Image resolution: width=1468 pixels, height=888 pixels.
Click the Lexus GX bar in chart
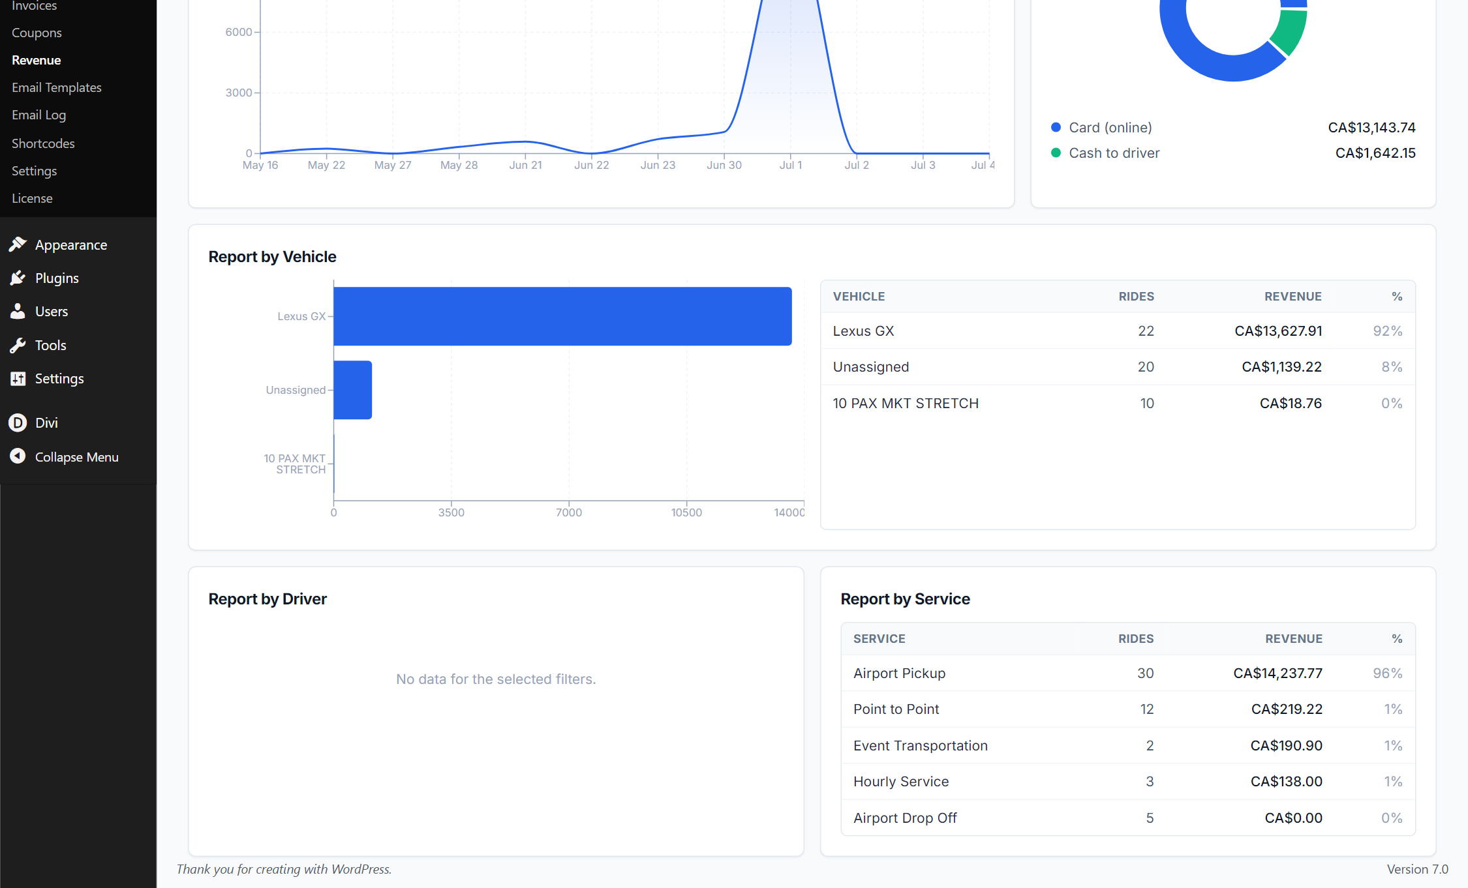(562, 316)
